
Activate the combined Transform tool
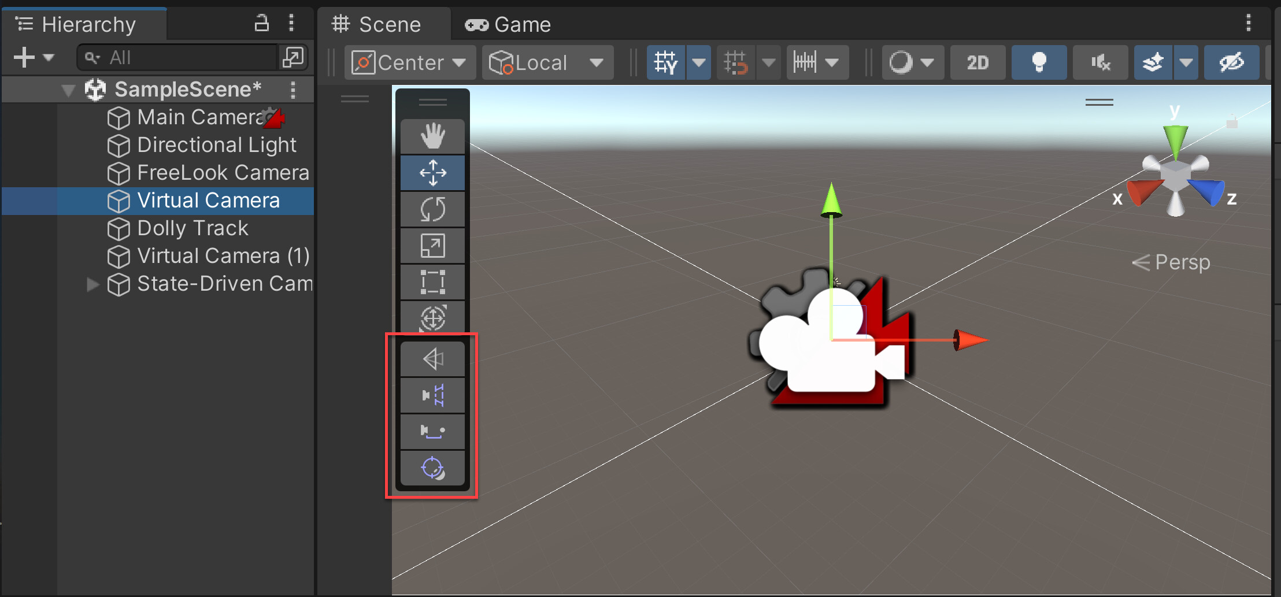coord(432,318)
